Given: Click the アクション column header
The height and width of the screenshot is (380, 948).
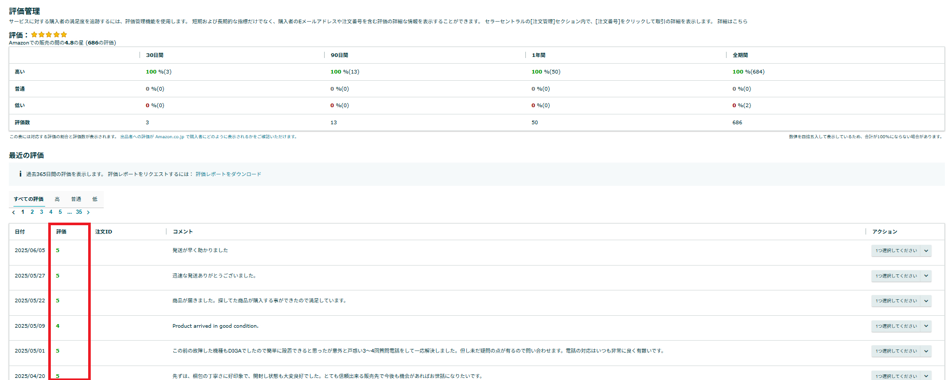Looking at the screenshot, I should [x=885, y=232].
